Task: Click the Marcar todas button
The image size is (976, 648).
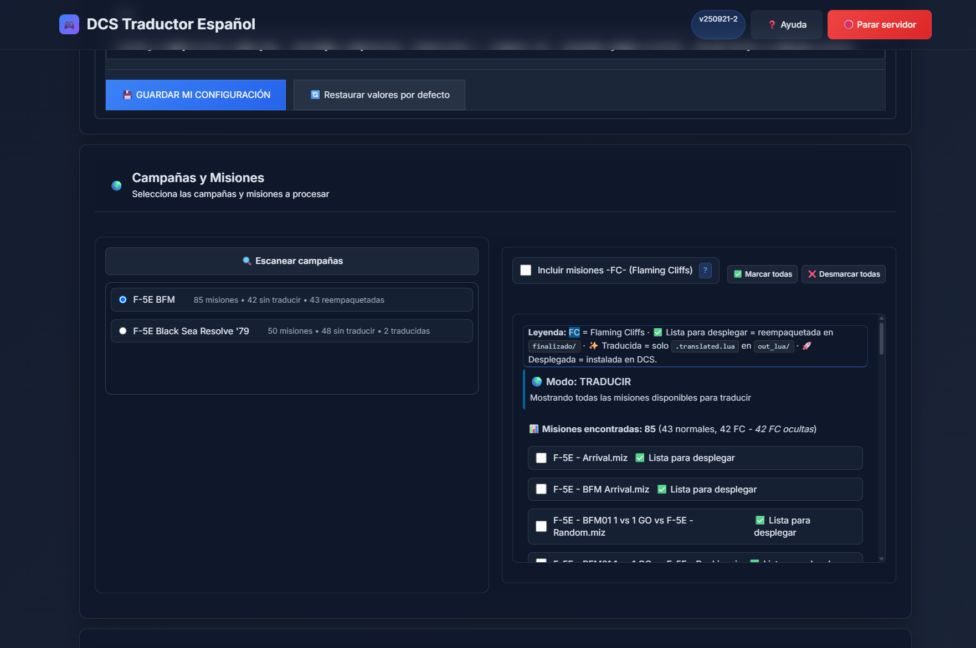Action: tap(762, 274)
